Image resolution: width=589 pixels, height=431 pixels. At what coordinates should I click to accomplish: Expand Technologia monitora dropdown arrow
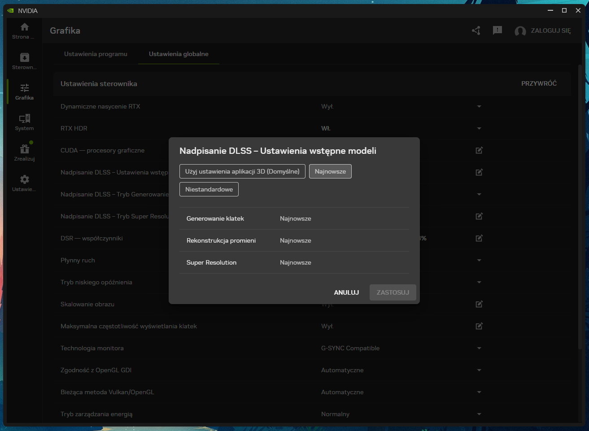pyautogui.click(x=479, y=348)
